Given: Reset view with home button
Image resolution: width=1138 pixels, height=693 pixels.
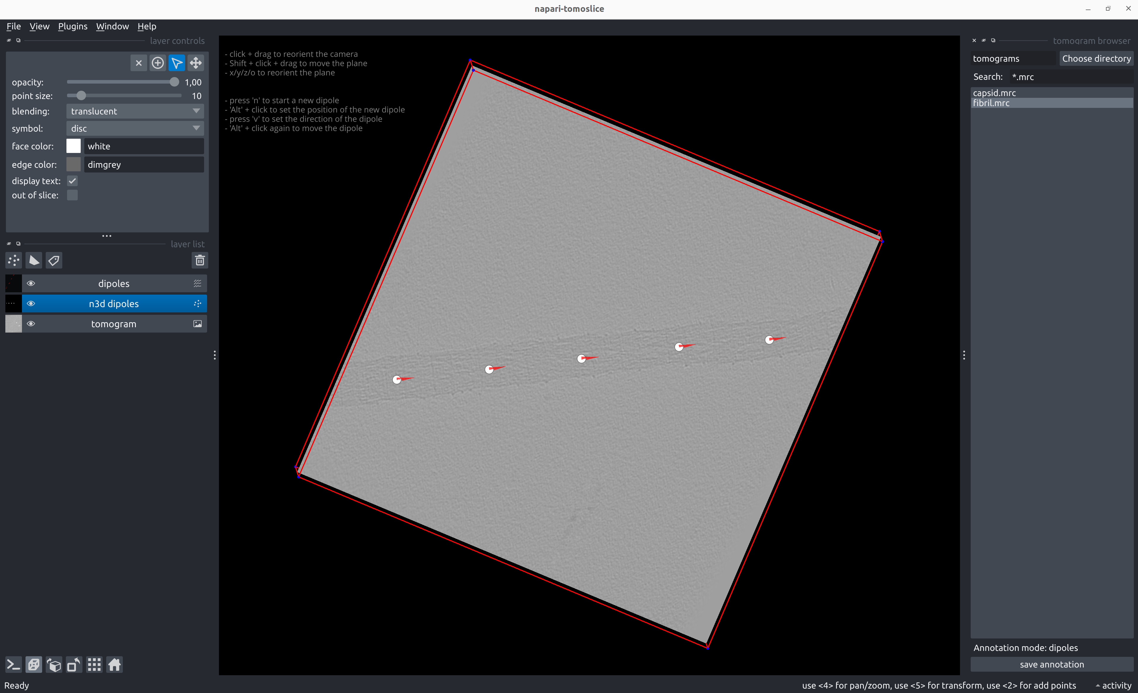Looking at the screenshot, I should click(x=115, y=664).
